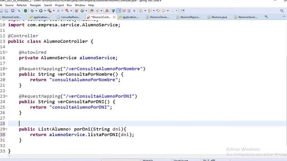
Task: Switch to the AlumnoReposi... editor tab
Action: coord(188,17)
